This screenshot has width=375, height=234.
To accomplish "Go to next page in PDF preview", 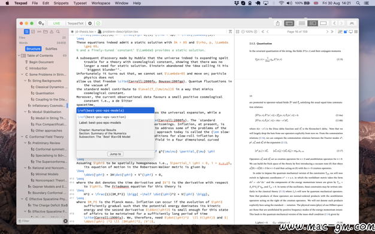I will [x=327, y=32].
